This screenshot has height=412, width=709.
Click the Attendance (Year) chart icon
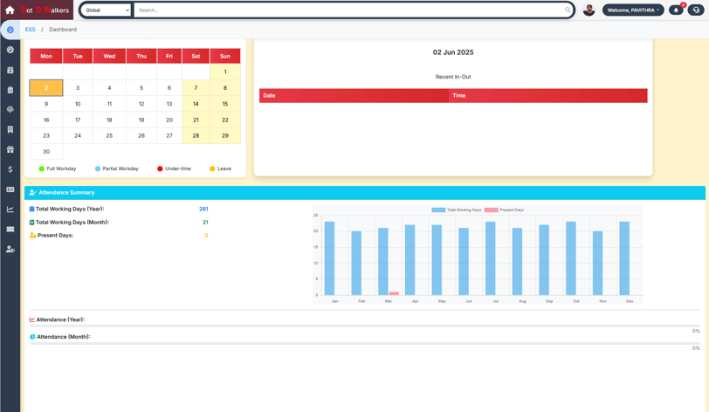coord(32,319)
